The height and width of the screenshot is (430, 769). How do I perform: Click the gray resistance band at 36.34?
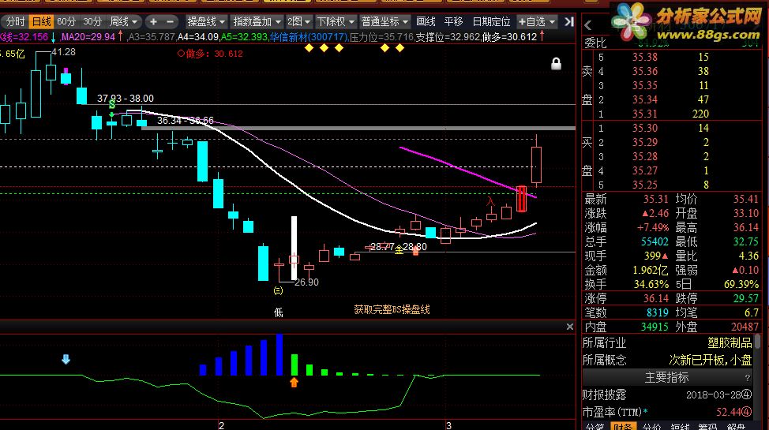pyautogui.click(x=358, y=129)
